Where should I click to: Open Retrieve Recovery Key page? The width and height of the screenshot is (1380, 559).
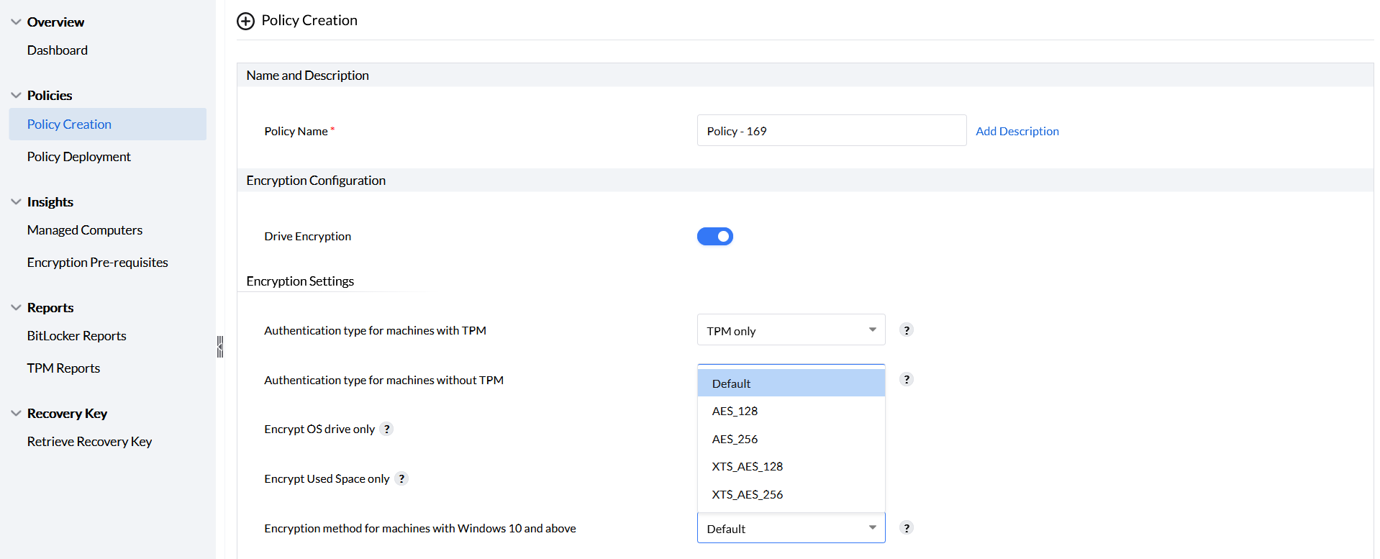(90, 442)
